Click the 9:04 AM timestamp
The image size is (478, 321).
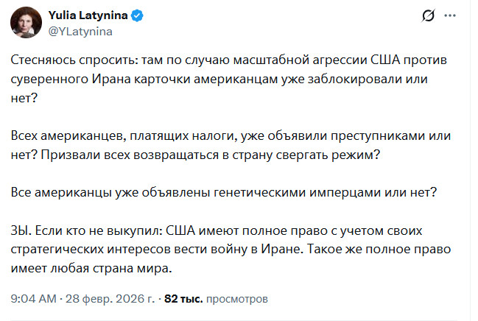34,299
